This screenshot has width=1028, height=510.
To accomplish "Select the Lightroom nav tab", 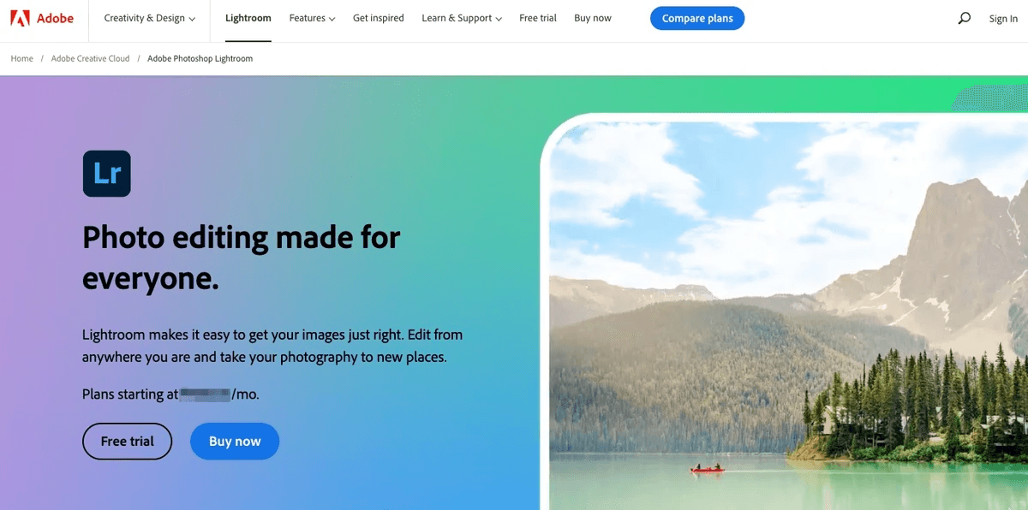I will 248,18.
